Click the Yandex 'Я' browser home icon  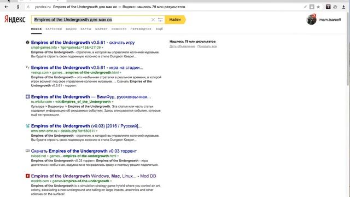click(18, 7)
